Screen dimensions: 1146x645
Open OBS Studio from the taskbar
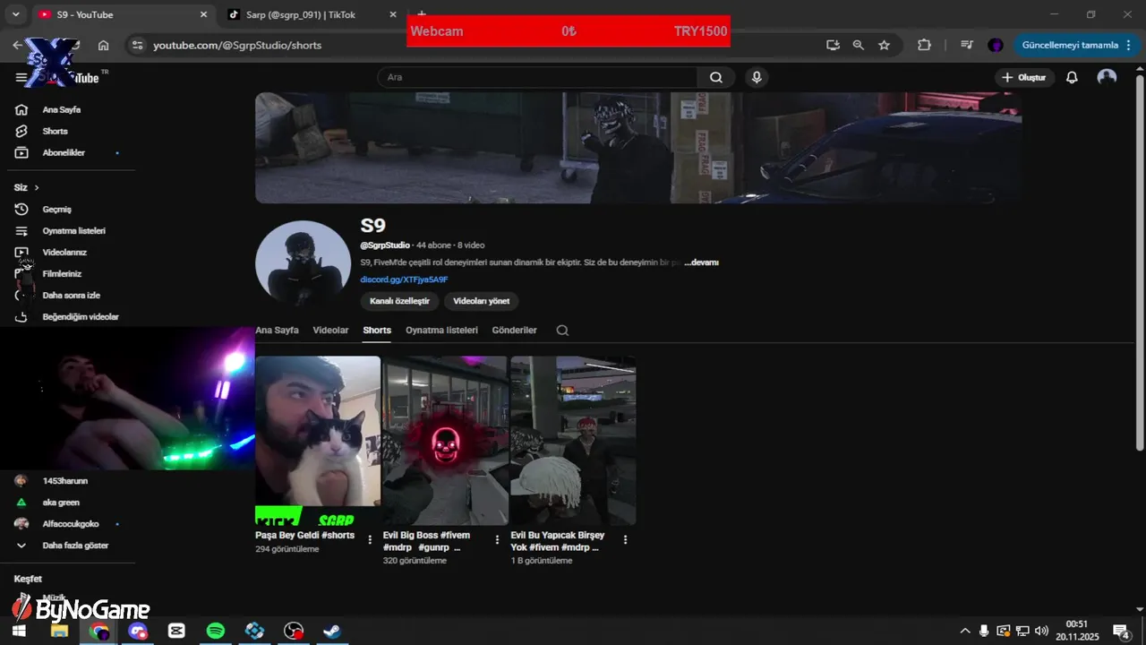pyautogui.click(x=294, y=632)
